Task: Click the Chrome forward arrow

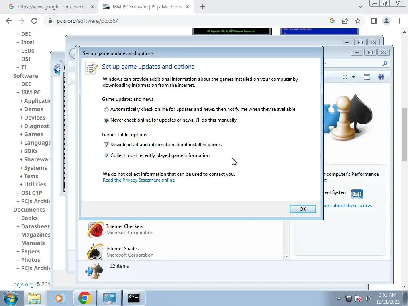Action: 22,21
